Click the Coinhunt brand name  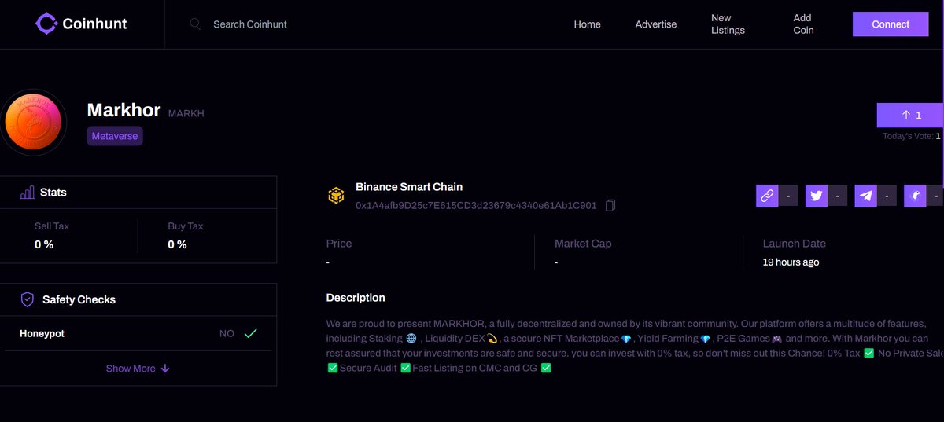94,24
